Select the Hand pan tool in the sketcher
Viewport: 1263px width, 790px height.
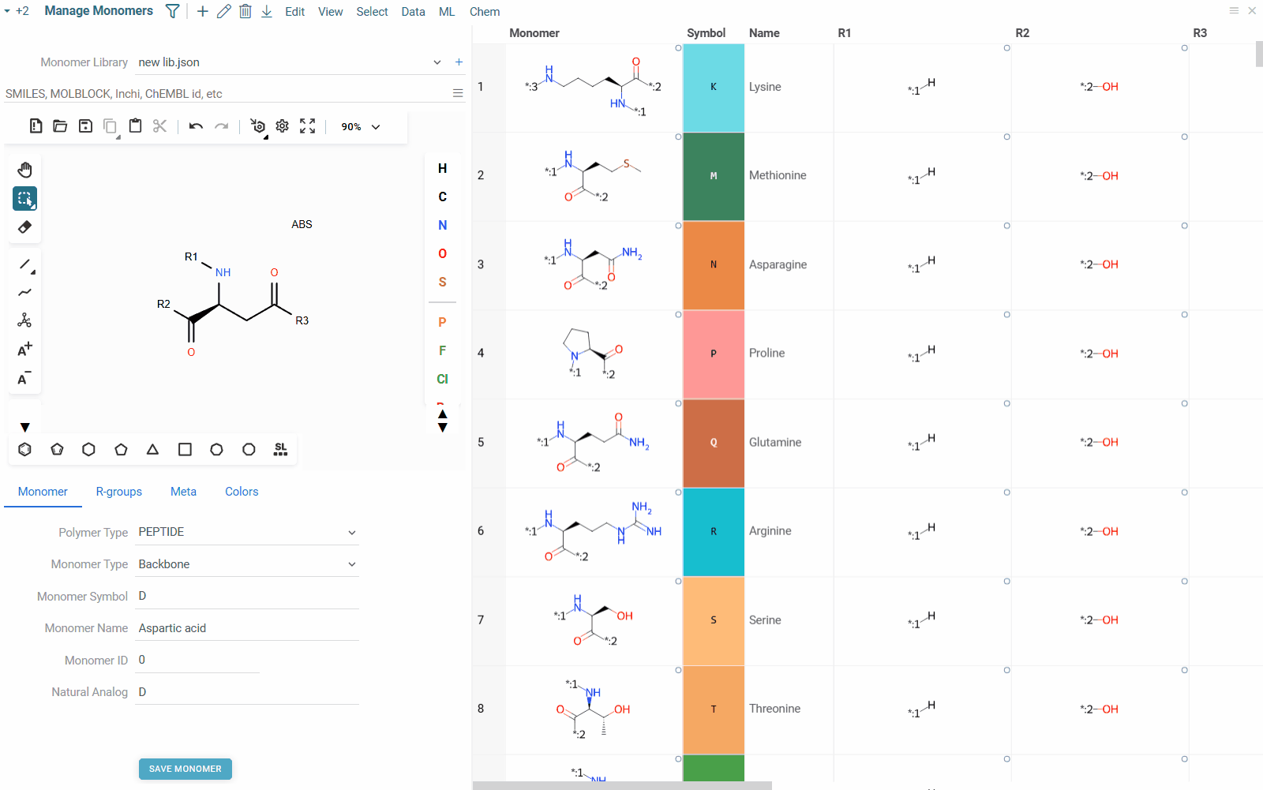(x=24, y=169)
